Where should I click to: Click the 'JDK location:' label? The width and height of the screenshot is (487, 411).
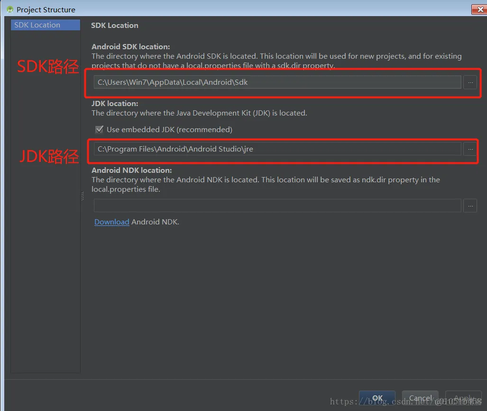115,103
